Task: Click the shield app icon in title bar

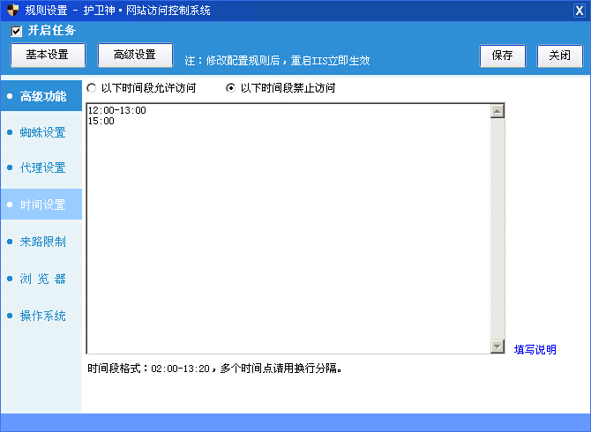Action: [x=13, y=11]
